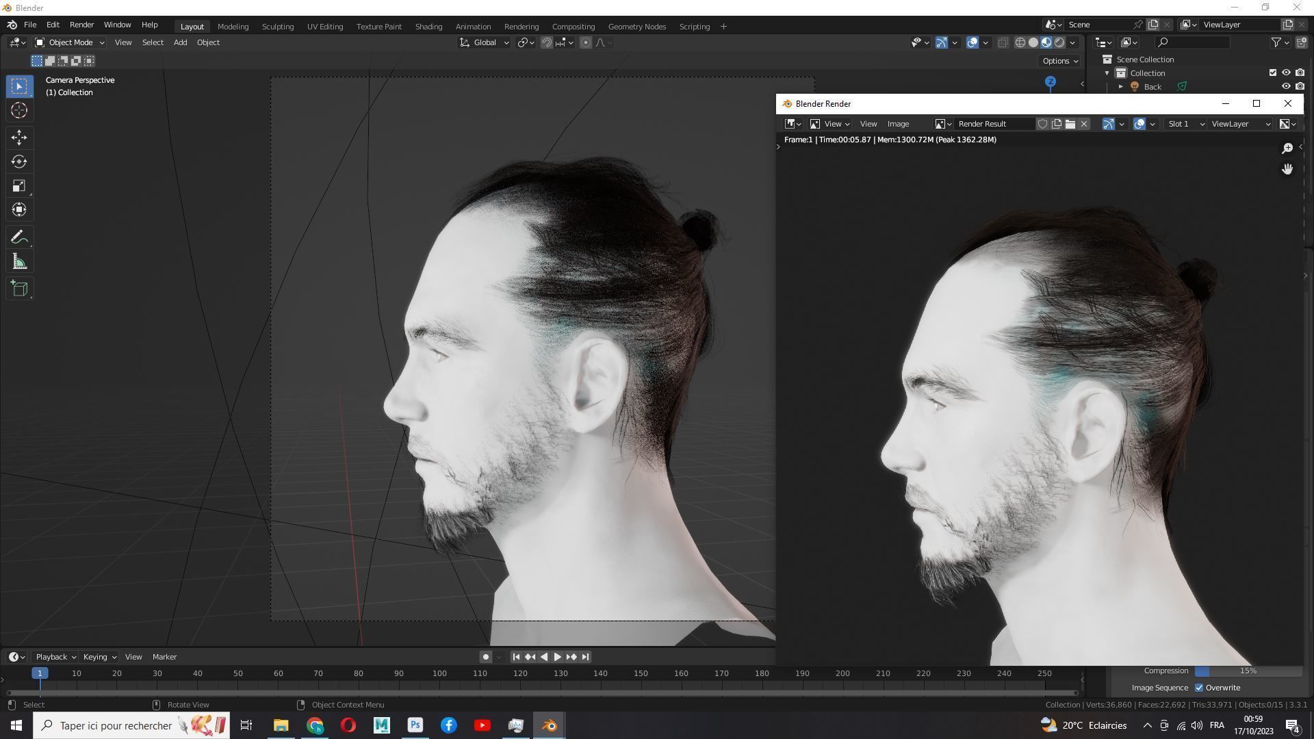The image size is (1314, 739).
Task: Open Opera browser from the taskbar
Action: tap(348, 725)
